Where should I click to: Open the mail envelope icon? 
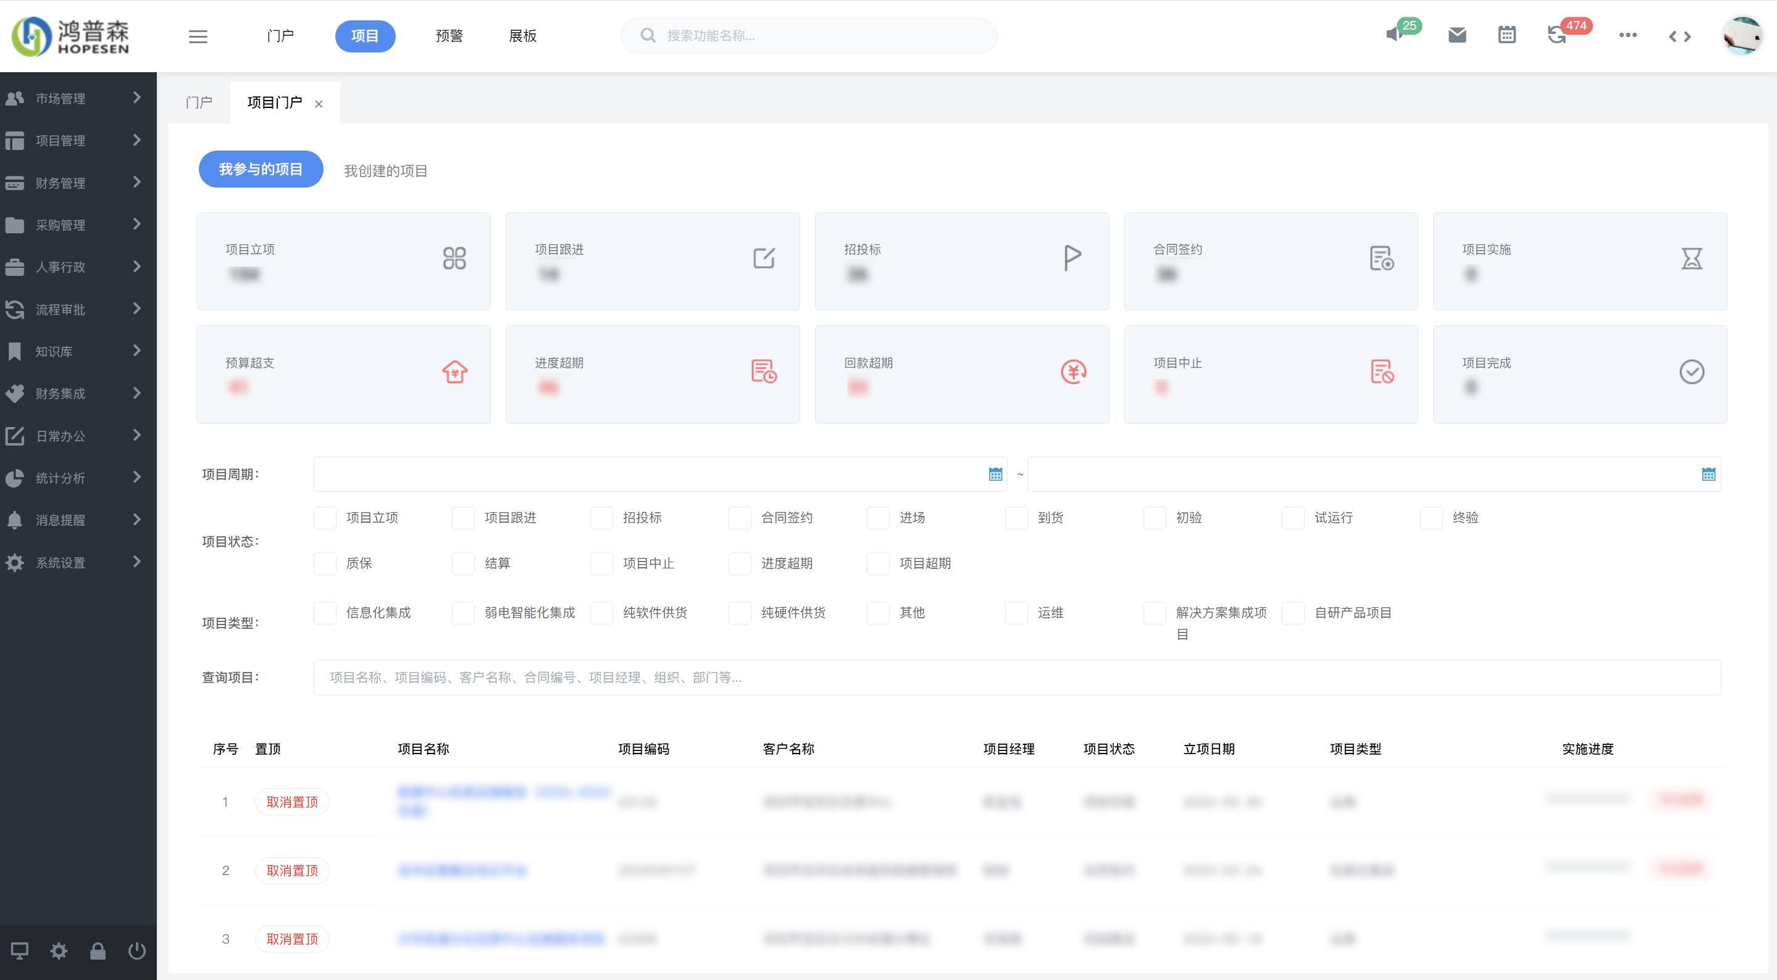(1457, 35)
